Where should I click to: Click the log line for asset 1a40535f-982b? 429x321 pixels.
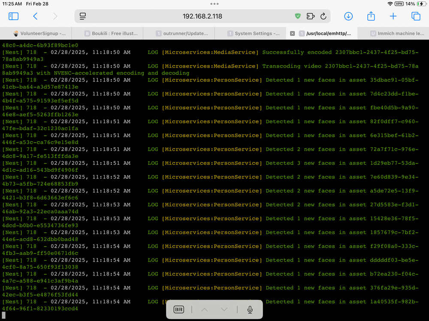pos(210,305)
